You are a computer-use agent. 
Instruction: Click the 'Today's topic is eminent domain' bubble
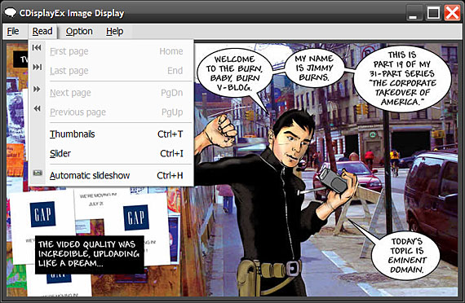[x=406, y=255]
